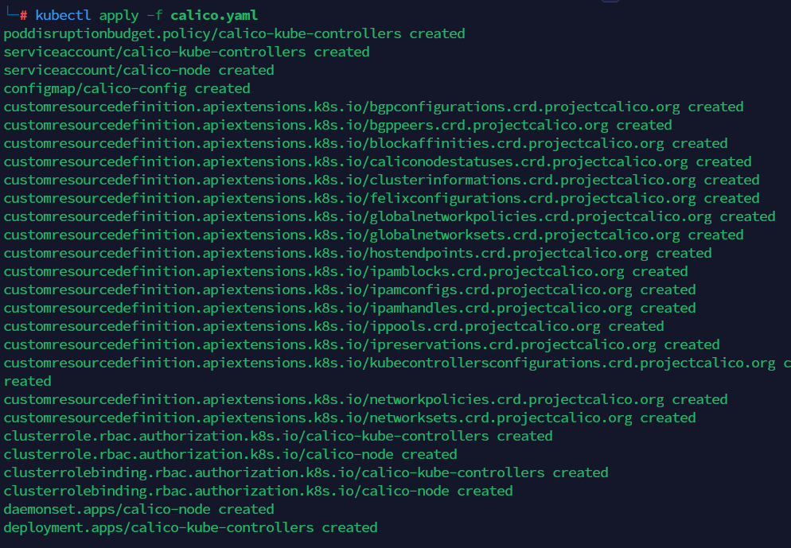
Task: Click the hostendpoints CRD output line
Action: point(357,253)
